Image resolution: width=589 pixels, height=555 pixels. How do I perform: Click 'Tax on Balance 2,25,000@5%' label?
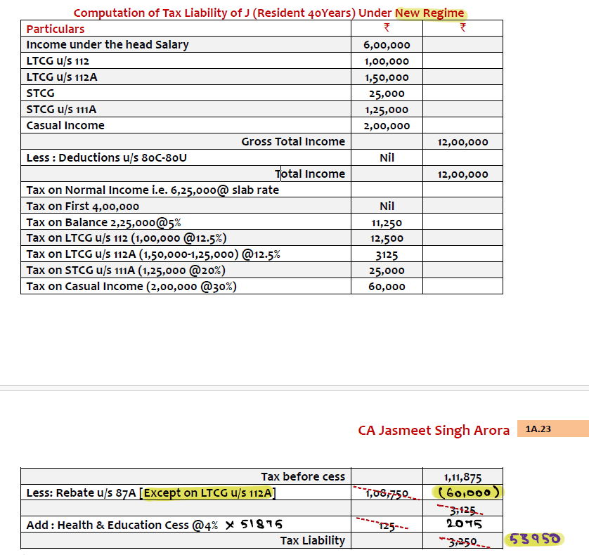(x=104, y=222)
